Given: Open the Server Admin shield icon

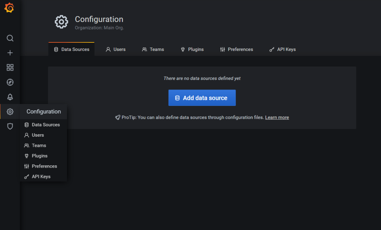Looking at the screenshot, I should click(10, 126).
